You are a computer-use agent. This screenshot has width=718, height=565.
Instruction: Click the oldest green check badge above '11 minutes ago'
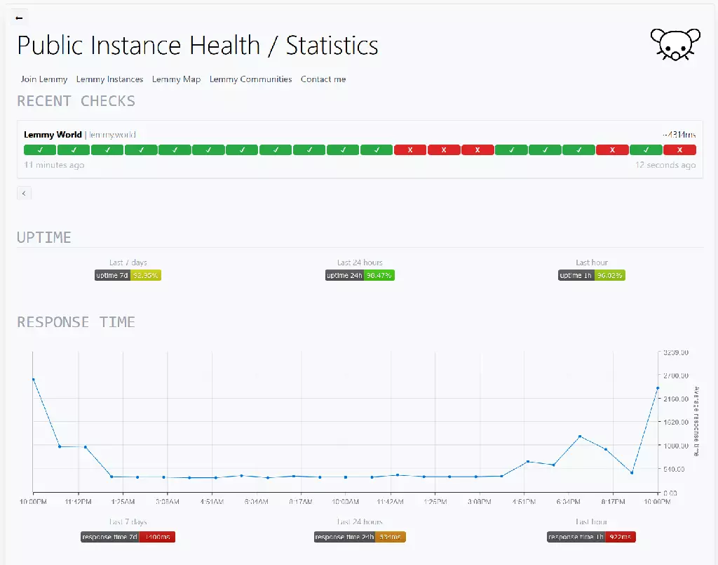(40, 149)
